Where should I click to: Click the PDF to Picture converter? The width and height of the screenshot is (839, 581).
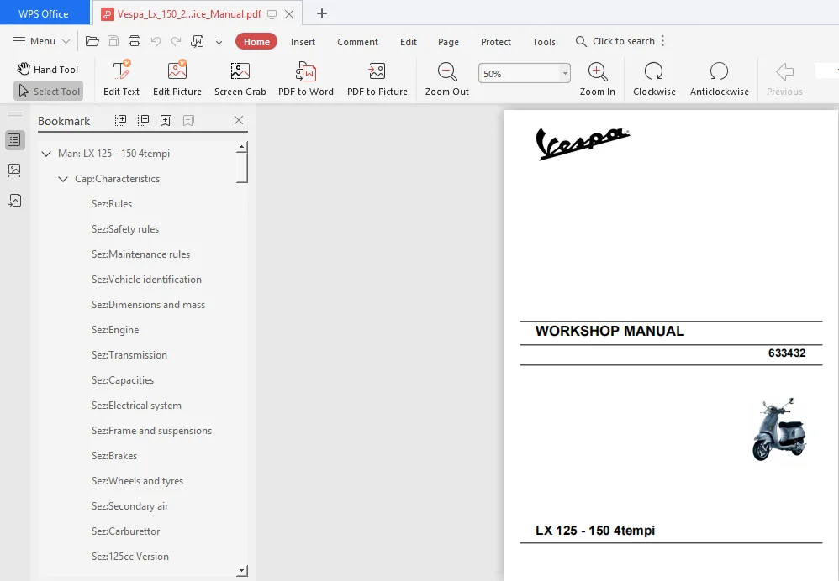tap(377, 78)
